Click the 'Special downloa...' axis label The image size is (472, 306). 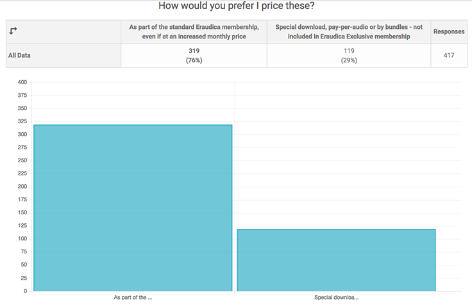(x=337, y=298)
